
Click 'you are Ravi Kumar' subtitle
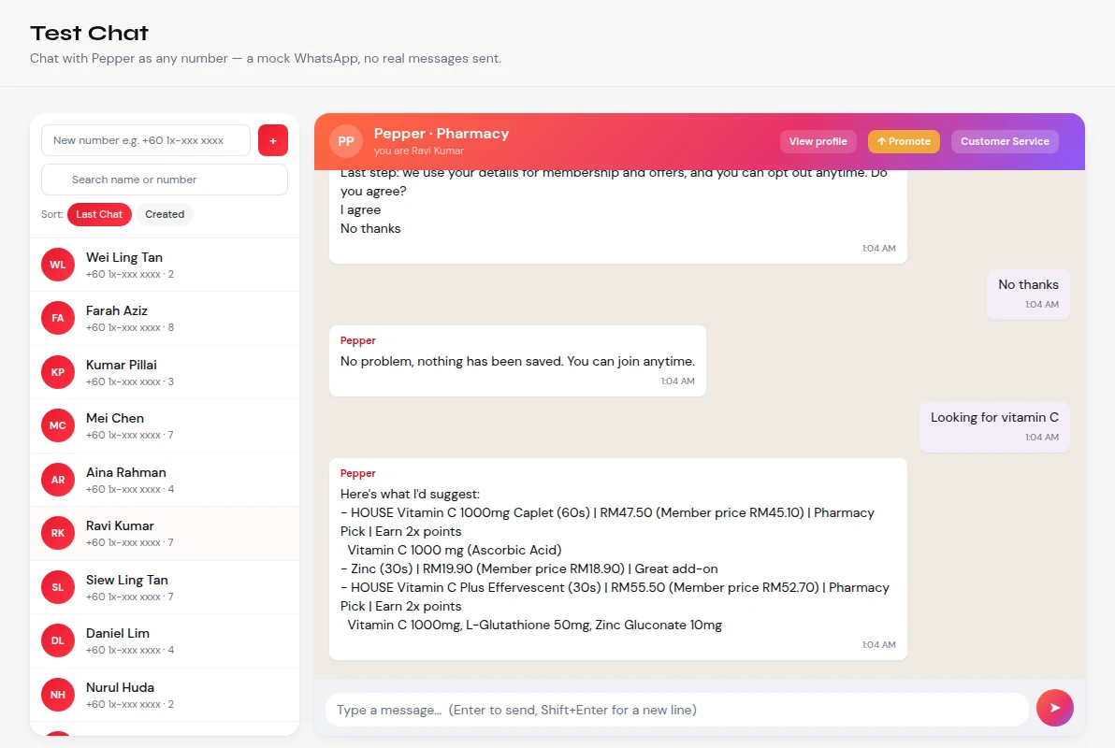tap(419, 151)
